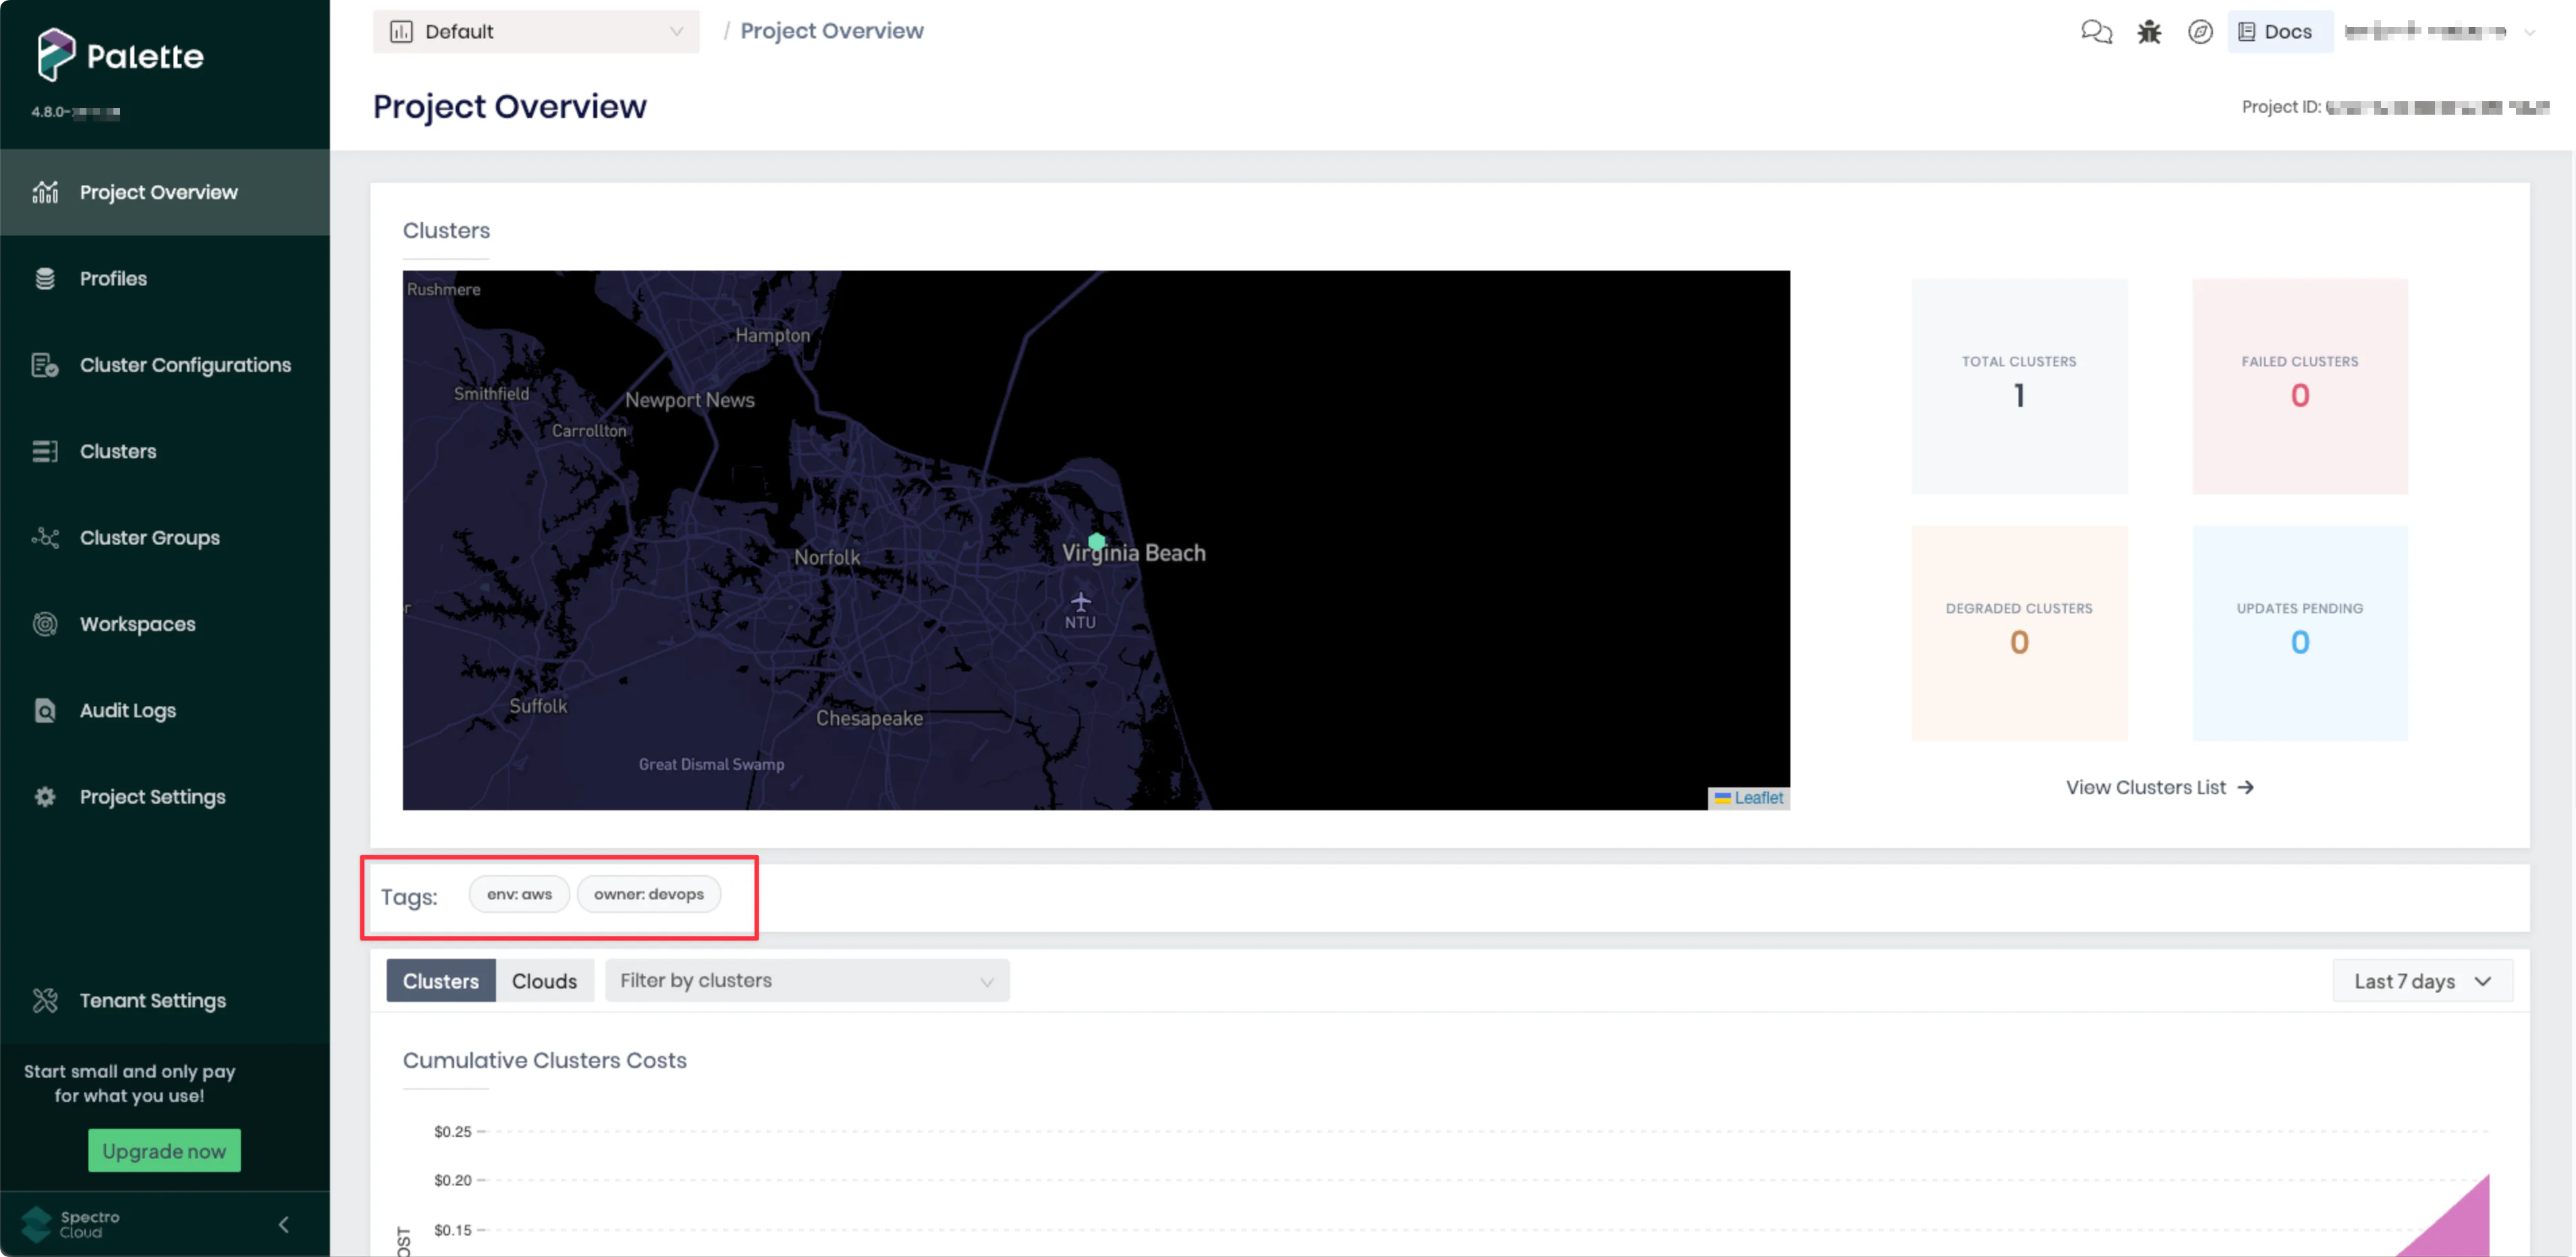
Task: Open Tenant Settings
Action: pyautogui.click(x=152, y=1000)
